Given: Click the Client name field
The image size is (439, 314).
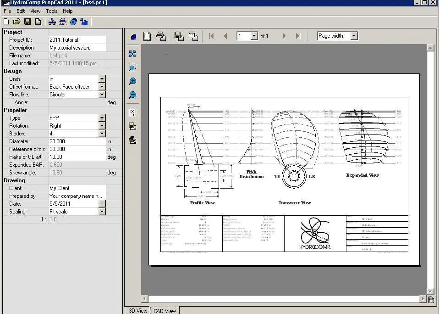Looking at the screenshot, I should (77, 188).
